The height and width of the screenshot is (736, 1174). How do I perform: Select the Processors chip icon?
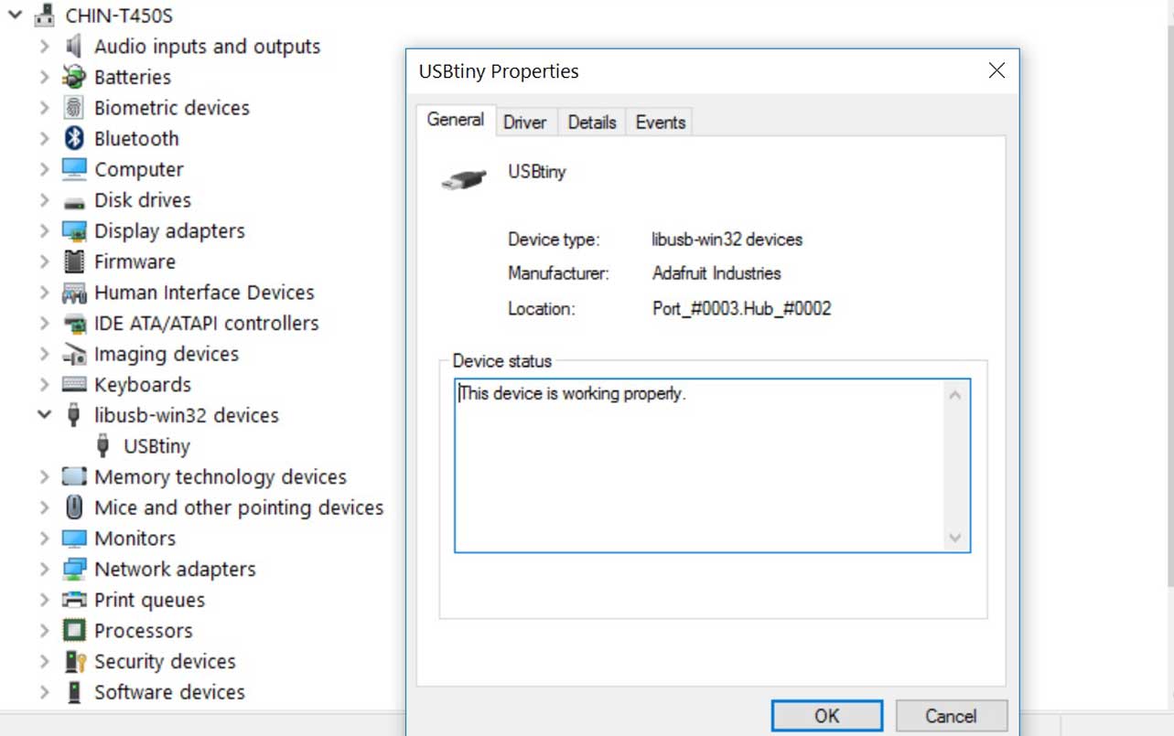74,631
